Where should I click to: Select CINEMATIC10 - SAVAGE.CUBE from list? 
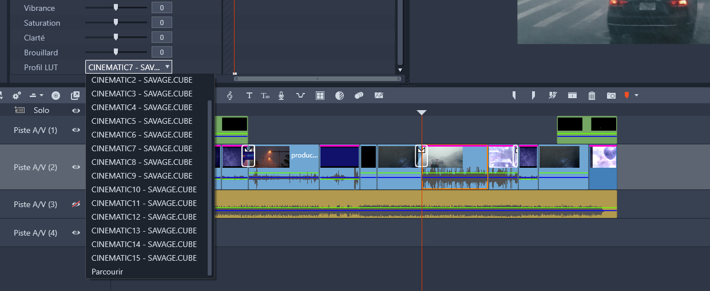(144, 189)
